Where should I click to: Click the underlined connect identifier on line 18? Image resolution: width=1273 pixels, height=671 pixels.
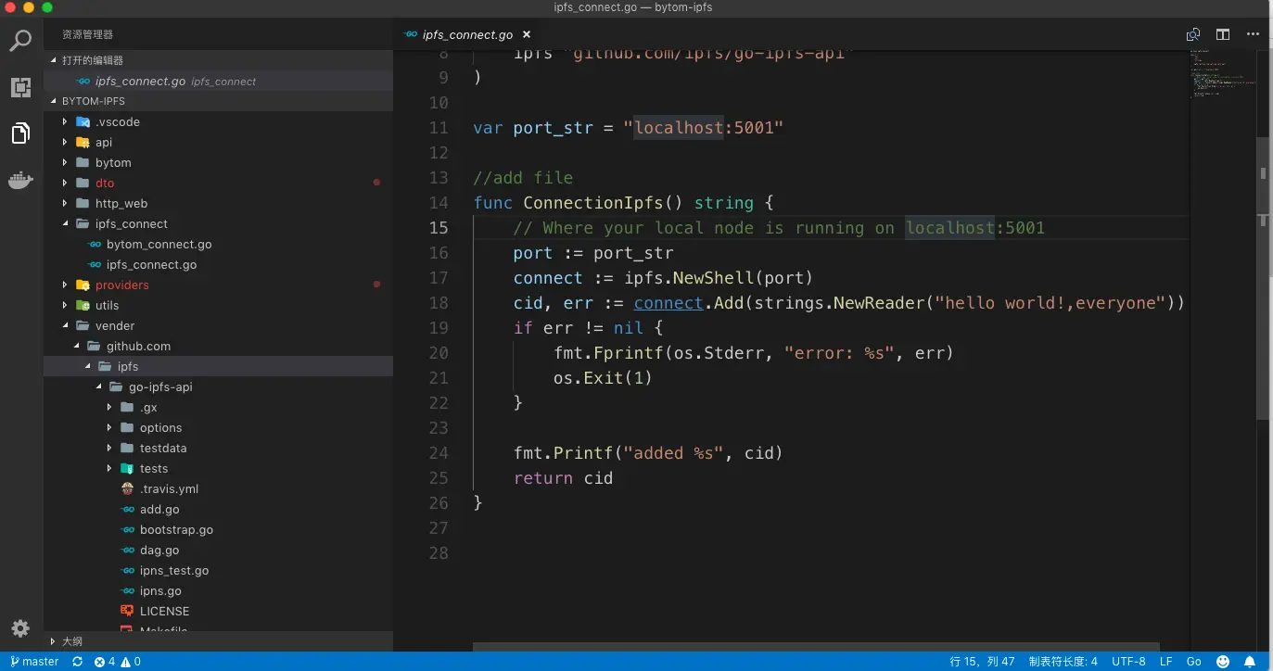pos(668,303)
